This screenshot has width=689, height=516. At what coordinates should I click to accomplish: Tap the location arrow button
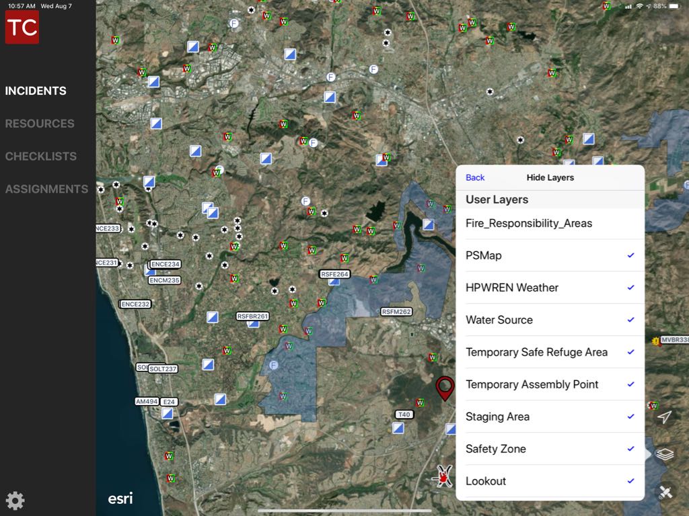pos(664,417)
